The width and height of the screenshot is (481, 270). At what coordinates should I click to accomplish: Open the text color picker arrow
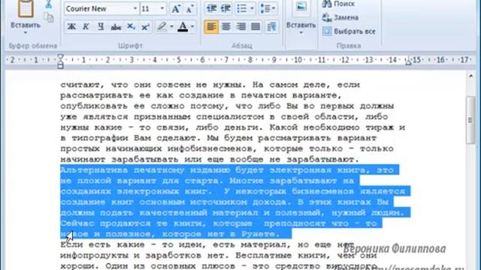[x=192, y=27]
